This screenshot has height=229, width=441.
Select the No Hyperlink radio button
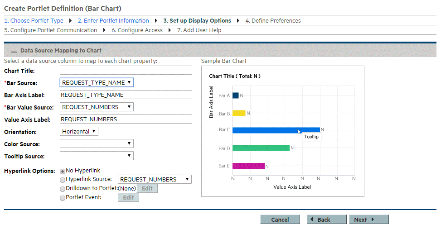[x=63, y=171]
